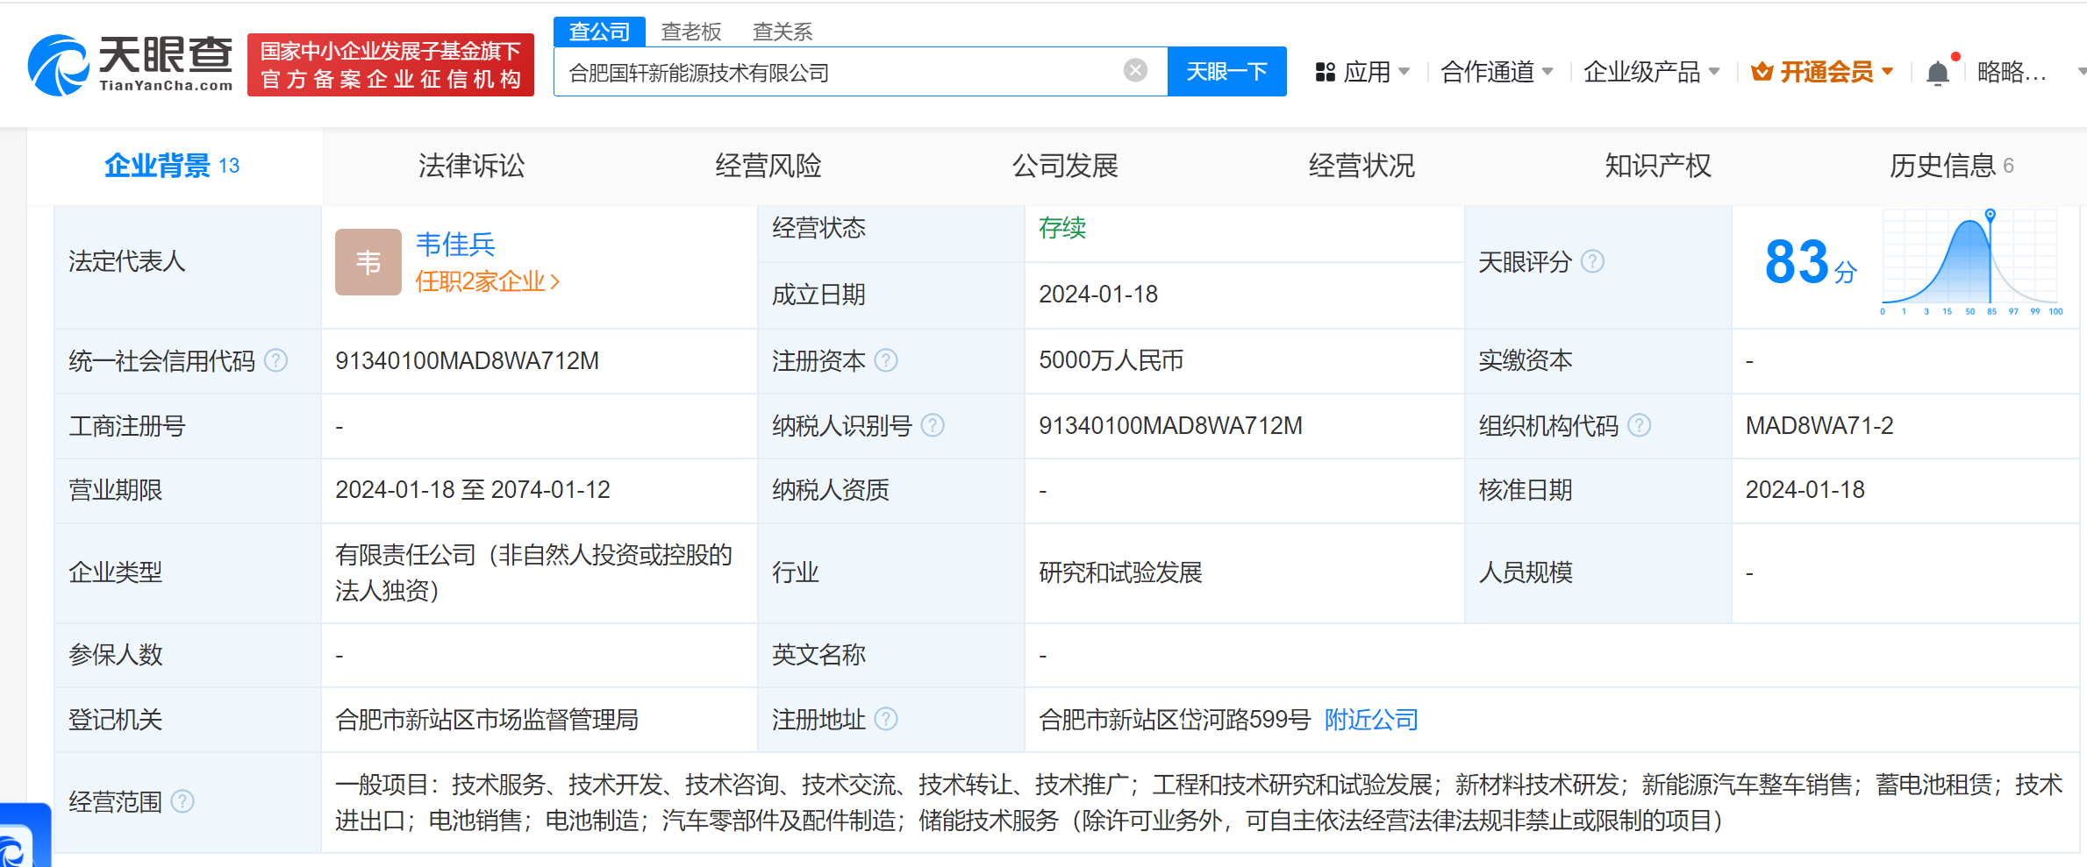
Task: Click 存续 business status value
Action: [1062, 228]
